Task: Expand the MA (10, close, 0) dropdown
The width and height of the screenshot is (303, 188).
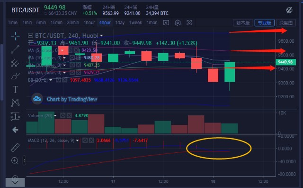Action: (64, 58)
